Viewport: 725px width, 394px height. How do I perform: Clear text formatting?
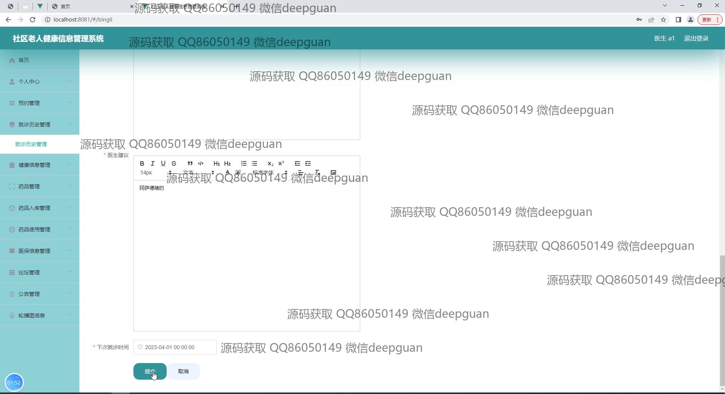coord(317,172)
